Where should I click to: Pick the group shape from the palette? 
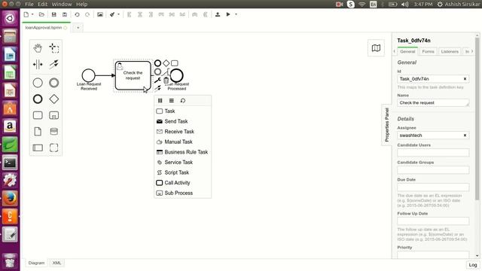coord(53,148)
